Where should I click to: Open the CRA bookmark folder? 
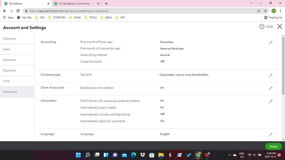pos(40,17)
